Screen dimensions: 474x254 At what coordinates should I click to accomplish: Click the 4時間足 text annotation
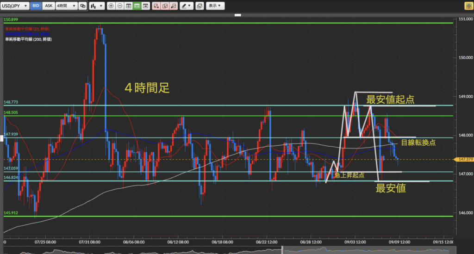pos(147,88)
